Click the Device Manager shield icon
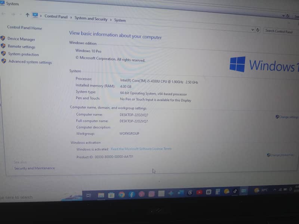The image size is (299, 224). (3, 38)
